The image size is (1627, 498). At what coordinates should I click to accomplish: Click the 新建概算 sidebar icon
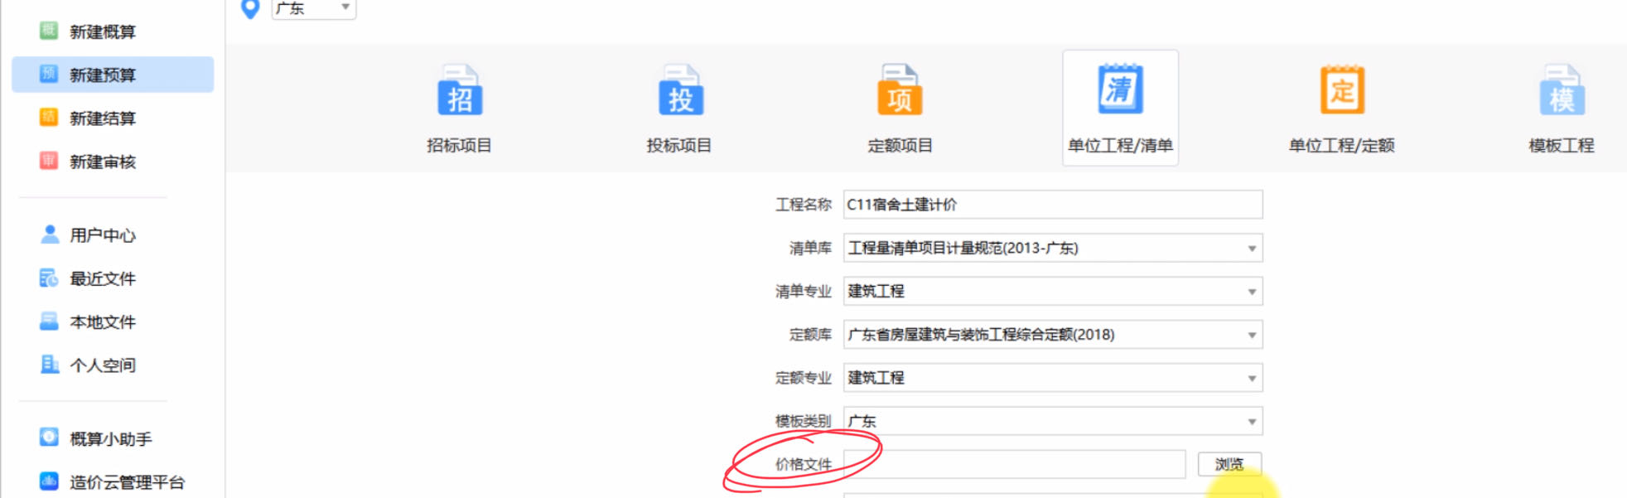(x=49, y=31)
